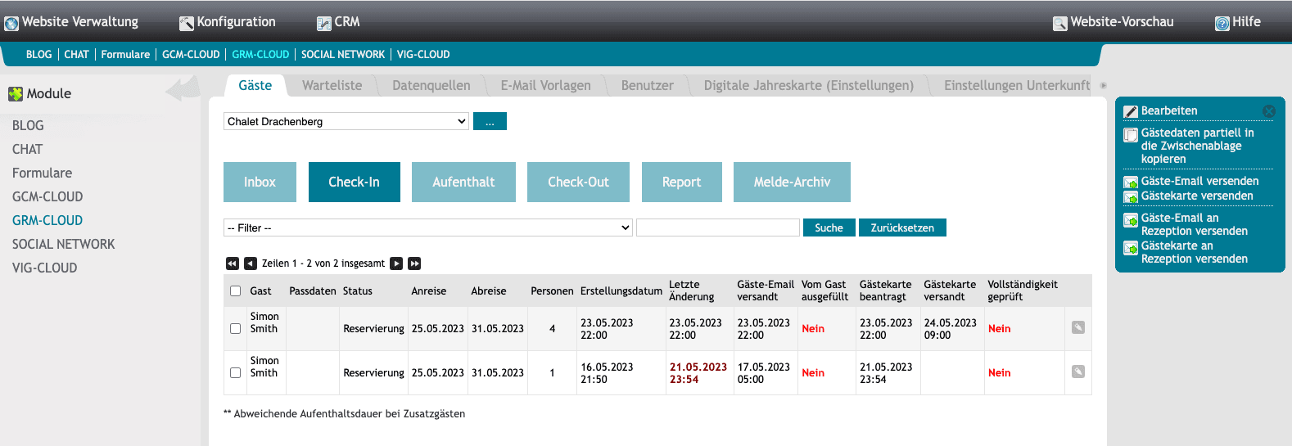The image size is (1292, 446).
Task: Toggle the select-all checkbox in table header
Action: [x=236, y=291]
